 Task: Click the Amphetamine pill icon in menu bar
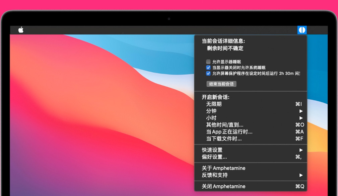302,30
